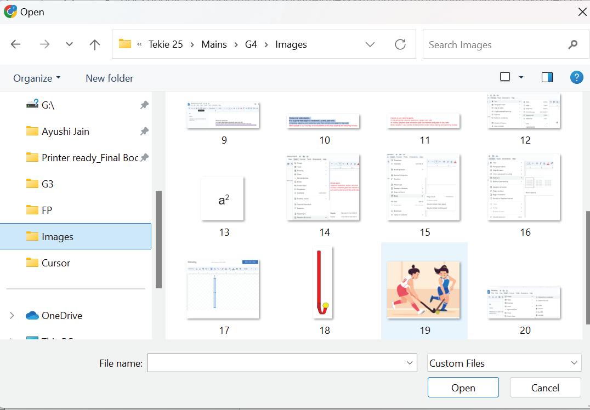Cancel the file dialog

pos(545,388)
